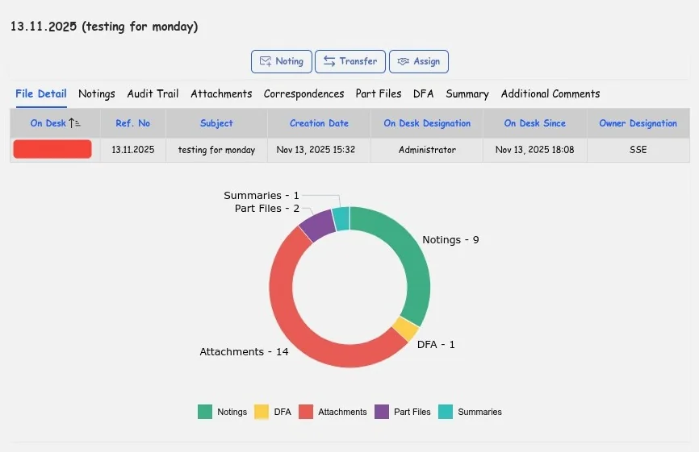Image resolution: width=699 pixels, height=452 pixels.
Task: Toggle the DFA legend yellow swatch
Action: (262, 412)
